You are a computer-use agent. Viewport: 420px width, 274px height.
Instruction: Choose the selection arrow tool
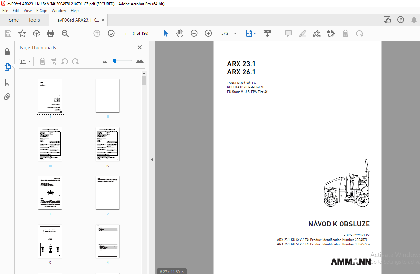coord(166,33)
